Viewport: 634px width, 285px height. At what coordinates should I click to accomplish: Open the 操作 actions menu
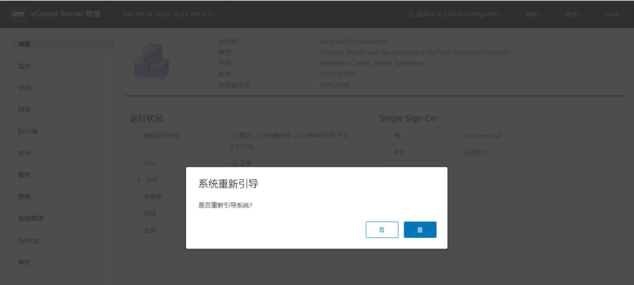574,14
